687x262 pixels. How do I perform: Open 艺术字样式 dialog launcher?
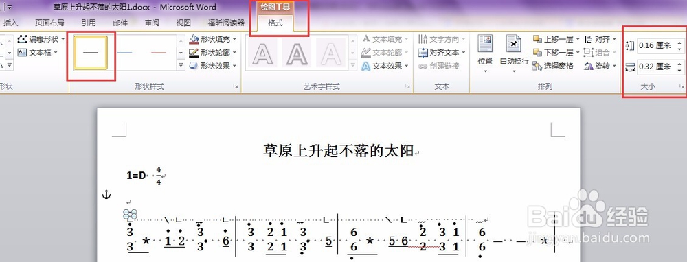click(408, 86)
